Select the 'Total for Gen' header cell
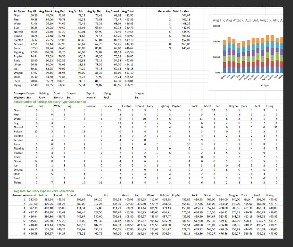The height and width of the screenshot is (247, 293). [x=181, y=11]
